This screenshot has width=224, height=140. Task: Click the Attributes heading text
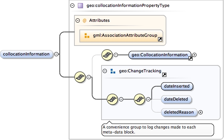[100, 21]
